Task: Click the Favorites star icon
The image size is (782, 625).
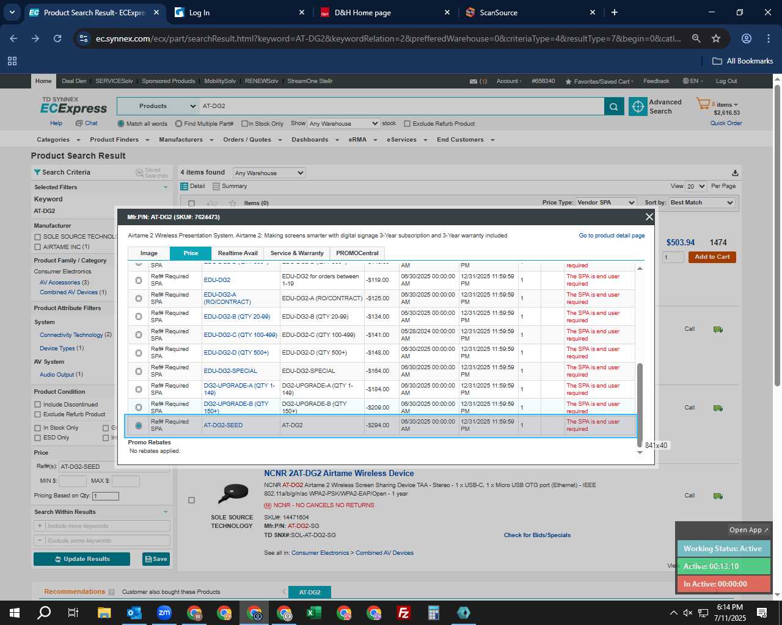Action: (x=569, y=81)
